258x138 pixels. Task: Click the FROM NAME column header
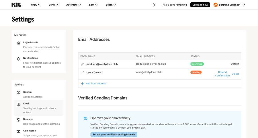point(87,56)
